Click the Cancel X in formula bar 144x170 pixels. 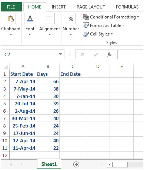point(83,54)
